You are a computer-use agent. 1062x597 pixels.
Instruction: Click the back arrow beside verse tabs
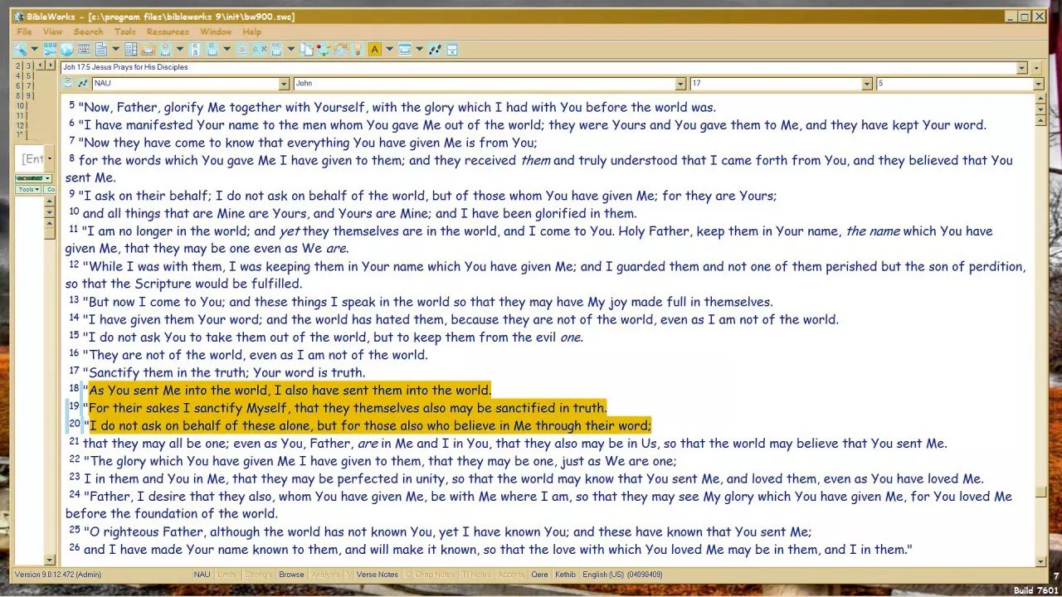[x=40, y=66]
